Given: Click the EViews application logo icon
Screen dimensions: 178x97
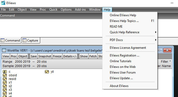Looking at the screenshot, I should coord(3,3).
